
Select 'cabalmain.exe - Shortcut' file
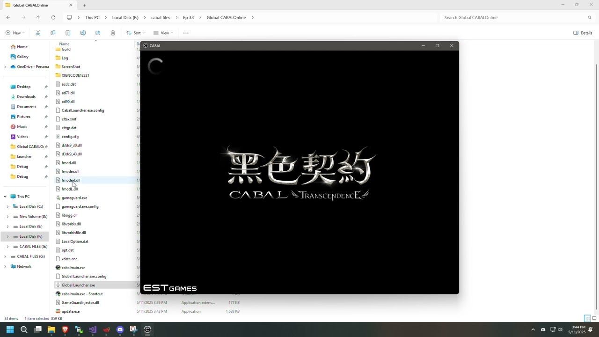pos(82,294)
